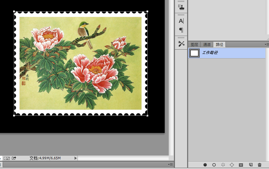Click stroke path with brush icon

214,165
